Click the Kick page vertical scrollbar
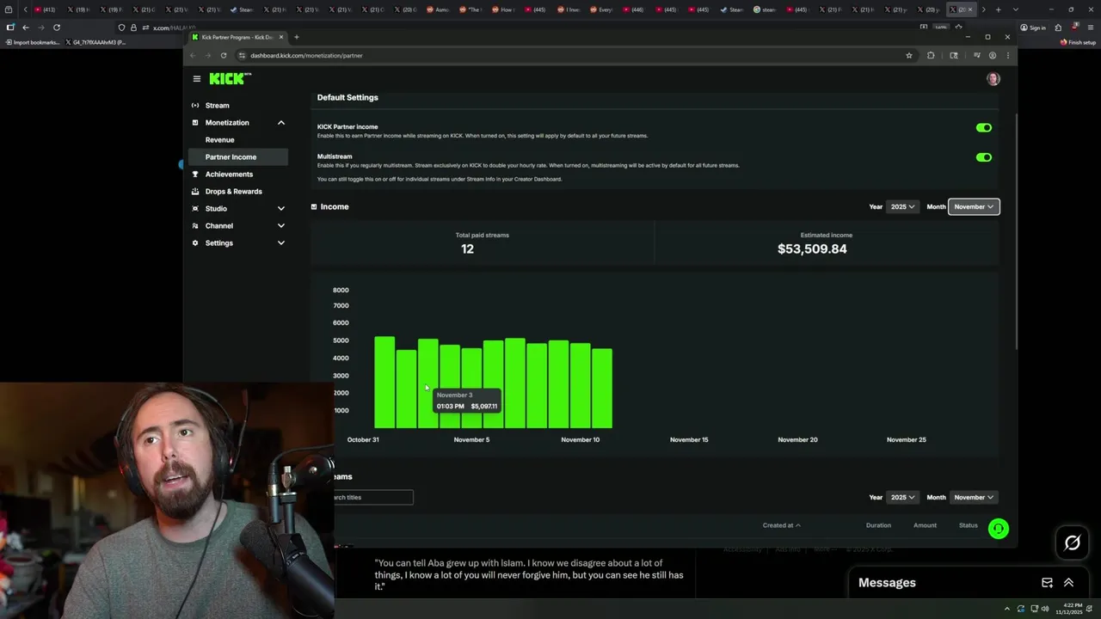Screen dimensions: 1101x619 coord(1015,230)
